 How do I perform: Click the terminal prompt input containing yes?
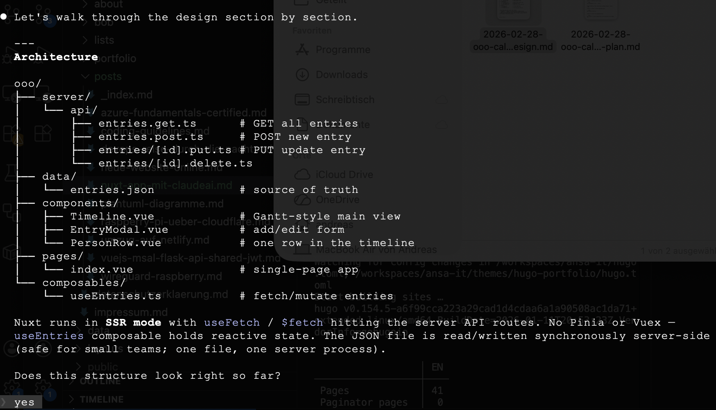pyautogui.click(x=24, y=402)
